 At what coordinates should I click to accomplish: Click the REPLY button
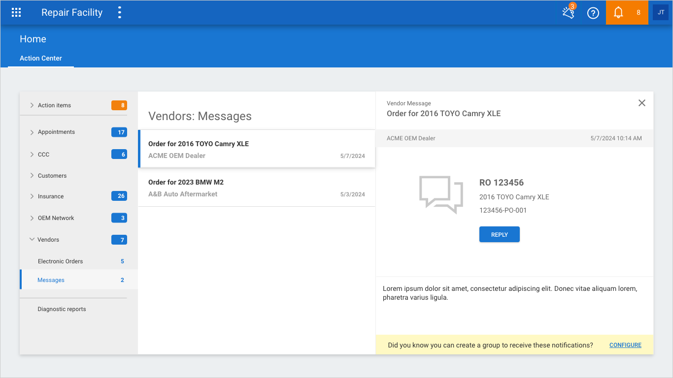[500, 234]
